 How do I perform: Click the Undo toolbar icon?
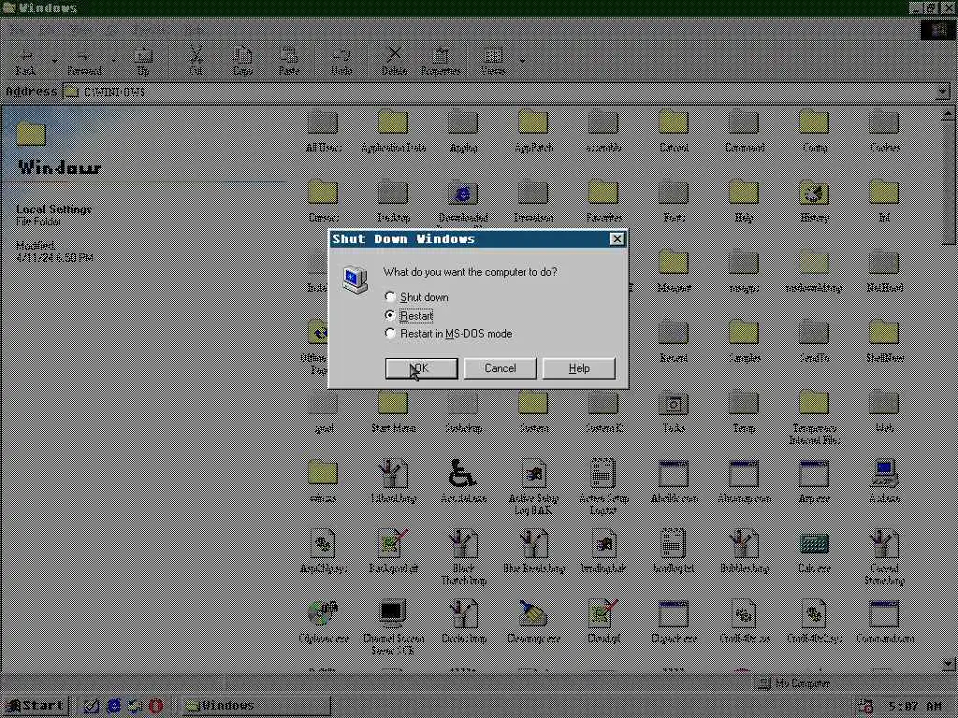(x=341, y=61)
